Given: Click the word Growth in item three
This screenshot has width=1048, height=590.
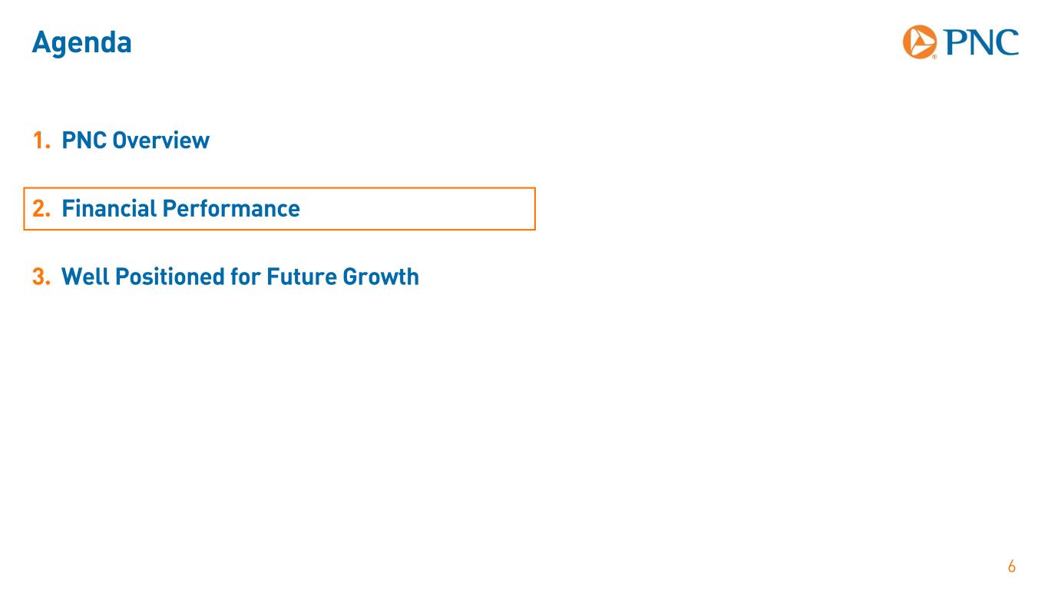Looking at the screenshot, I should (x=382, y=277).
